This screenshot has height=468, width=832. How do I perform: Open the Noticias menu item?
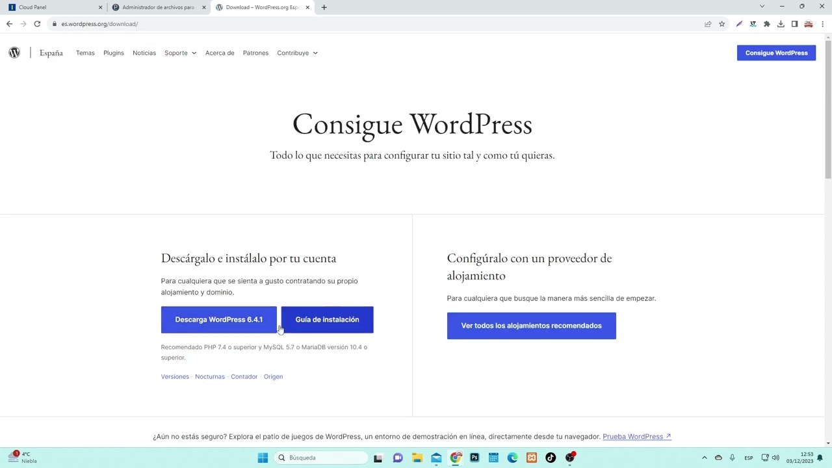click(x=144, y=53)
